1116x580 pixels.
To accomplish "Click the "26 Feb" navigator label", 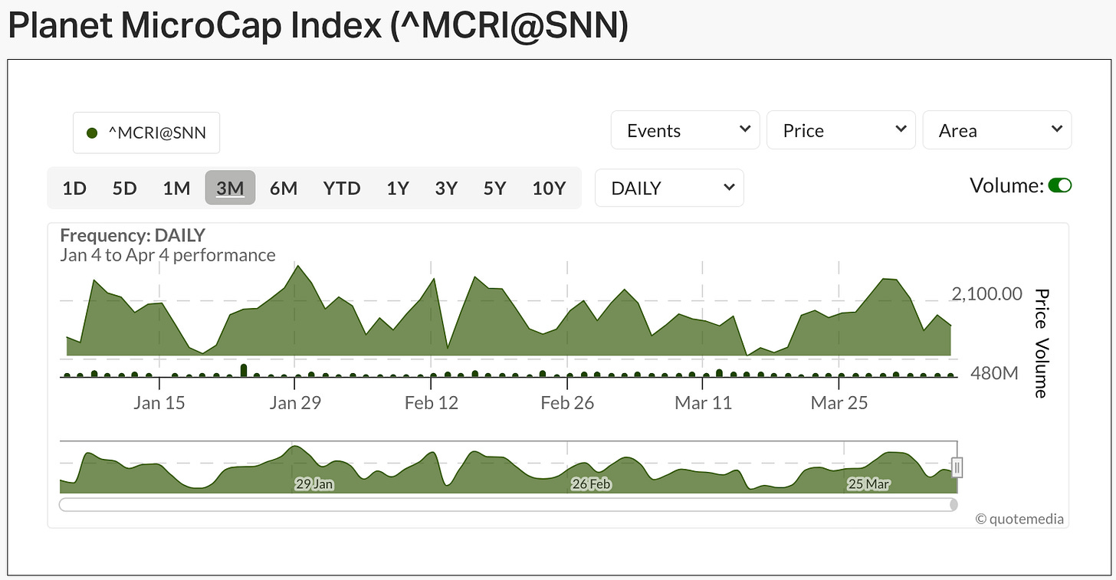I will point(591,484).
